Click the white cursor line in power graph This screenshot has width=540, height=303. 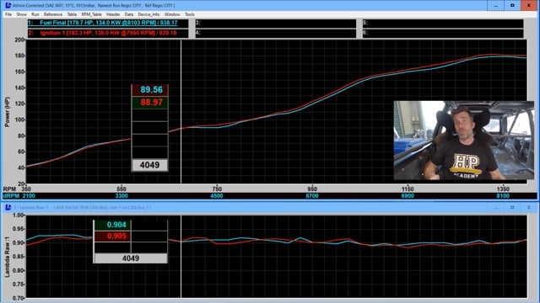(x=181, y=112)
